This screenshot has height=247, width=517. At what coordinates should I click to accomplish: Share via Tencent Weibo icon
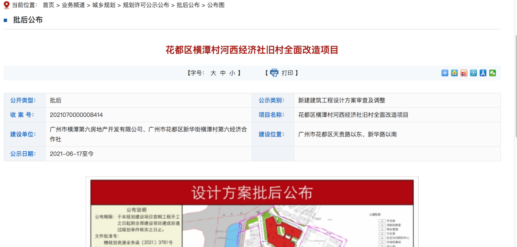[x=473, y=73]
